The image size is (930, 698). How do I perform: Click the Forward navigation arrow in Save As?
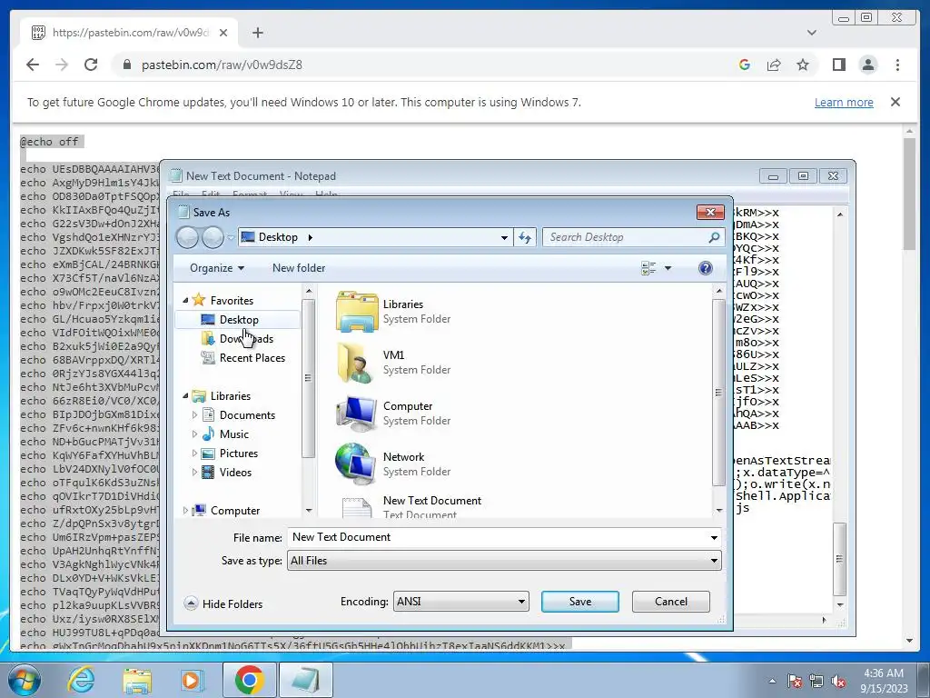(213, 237)
